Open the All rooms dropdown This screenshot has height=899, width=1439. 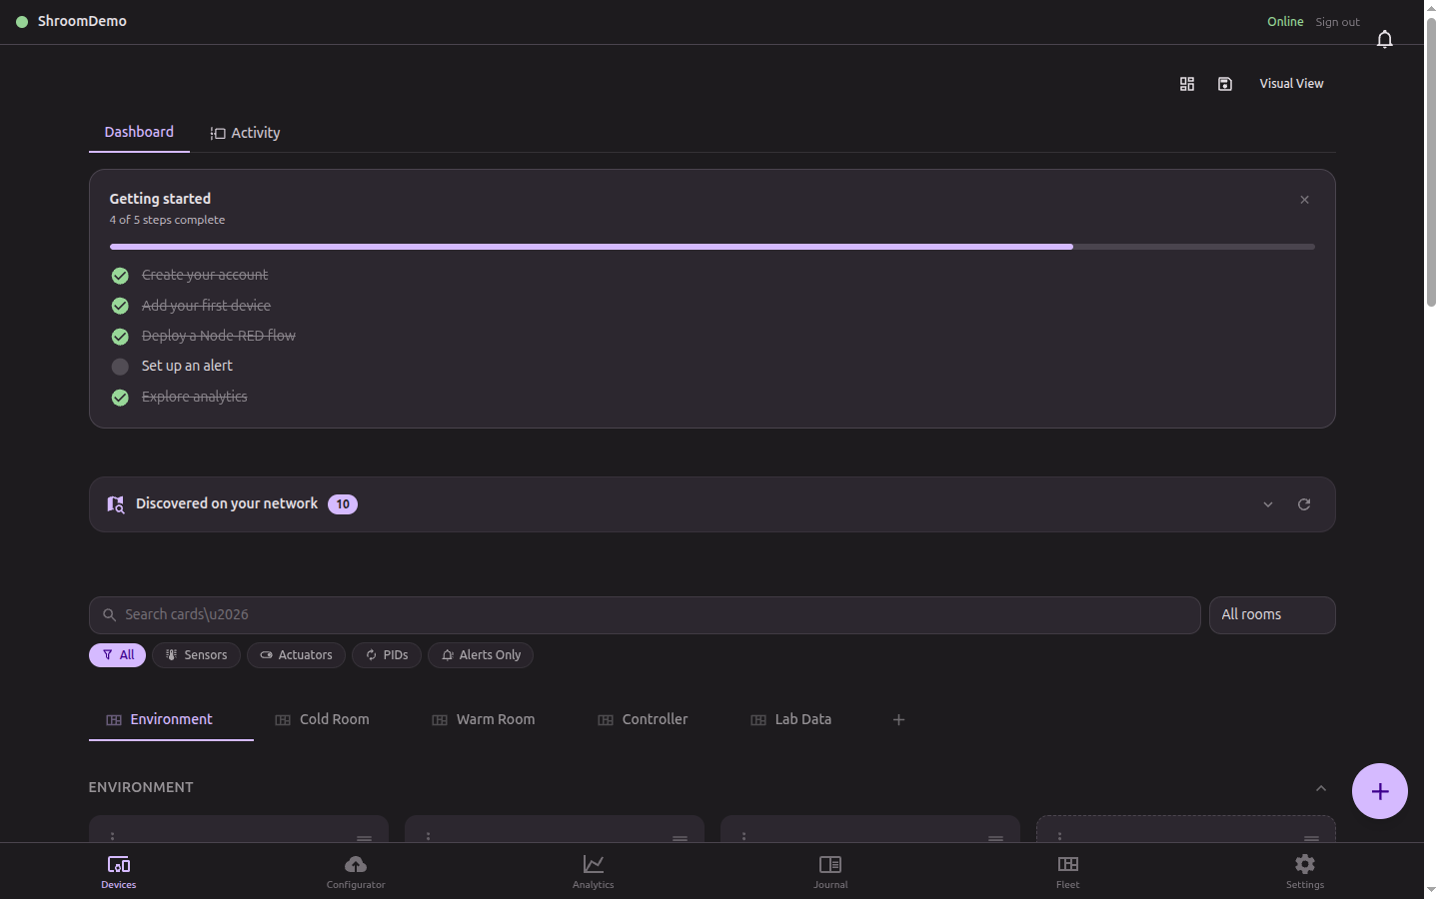pyautogui.click(x=1271, y=614)
